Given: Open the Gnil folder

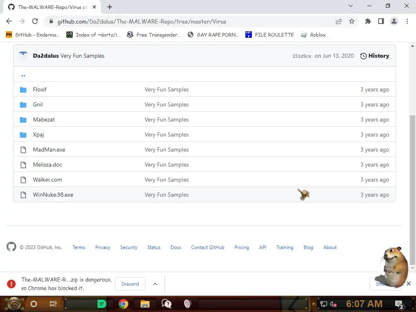Looking at the screenshot, I should coord(38,104).
